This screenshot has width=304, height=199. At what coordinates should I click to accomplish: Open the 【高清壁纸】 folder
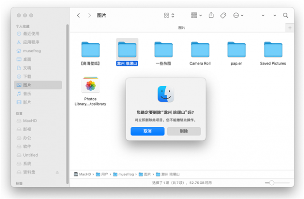click(x=91, y=50)
